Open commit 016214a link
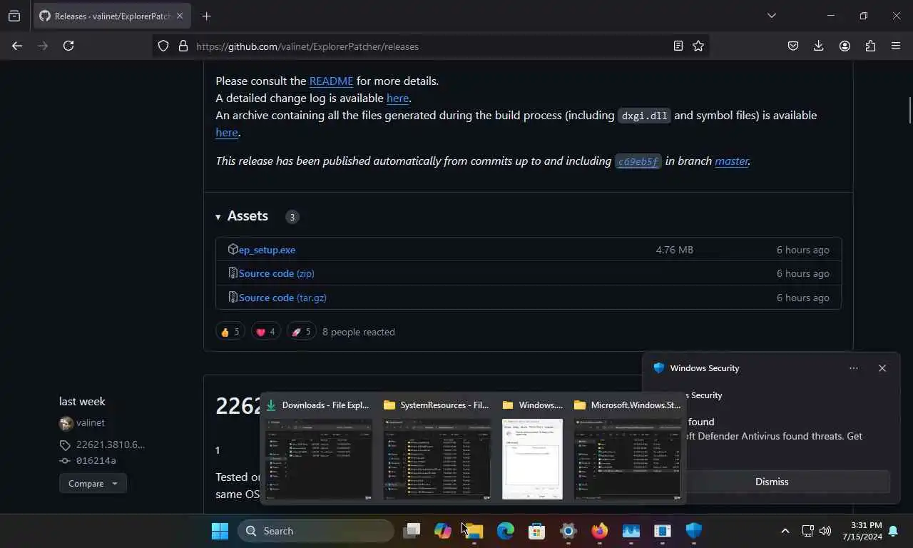 click(96, 461)
